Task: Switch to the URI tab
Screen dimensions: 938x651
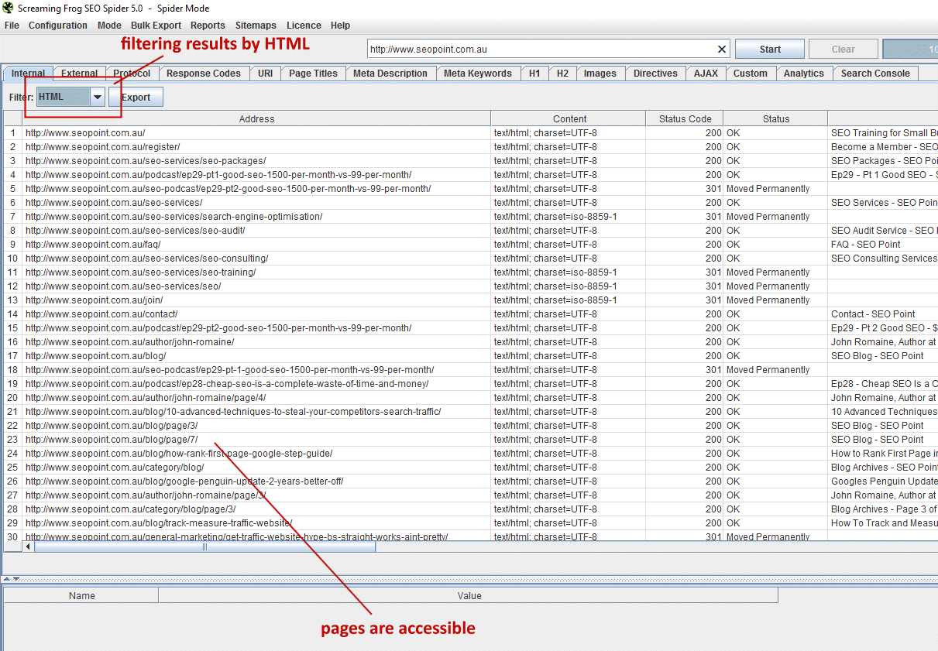Action: coord(265,74)
